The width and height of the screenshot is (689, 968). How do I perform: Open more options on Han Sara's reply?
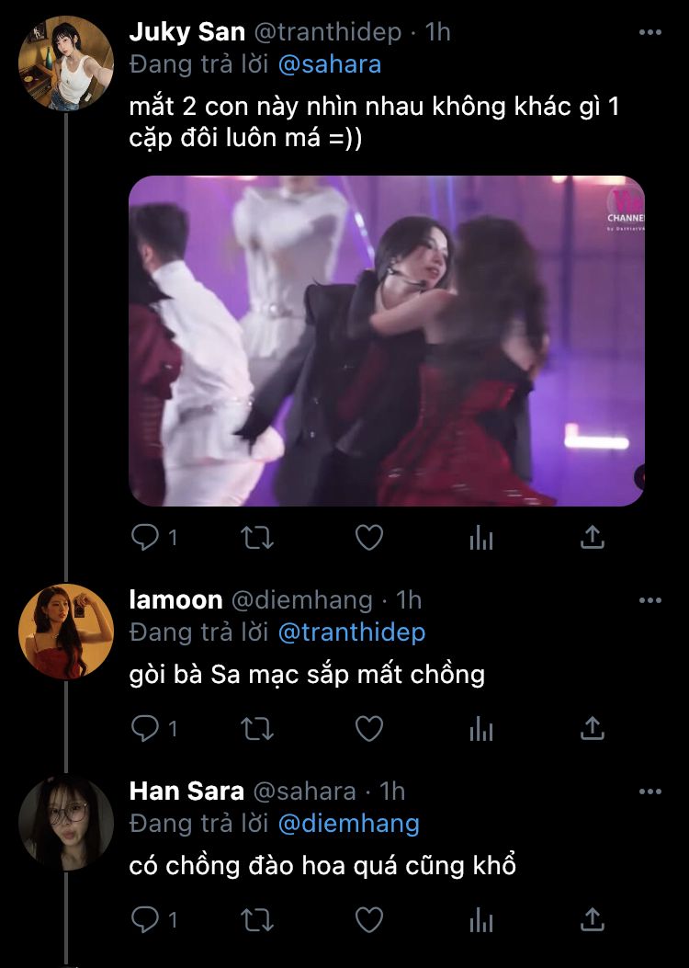click(x=649, y=791)
